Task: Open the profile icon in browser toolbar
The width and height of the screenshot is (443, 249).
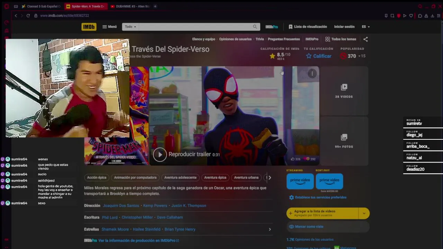Action: coord(426,16)
